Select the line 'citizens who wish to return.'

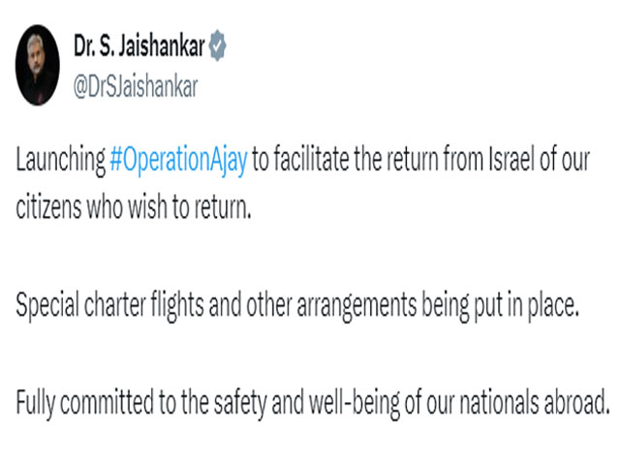pyautogui.click(x=134, y=206)
